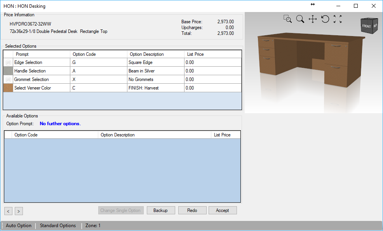This screenshot has width=383, height=231.
Task: Minimize the HON Desking window
Action: (x=338, y=6)
